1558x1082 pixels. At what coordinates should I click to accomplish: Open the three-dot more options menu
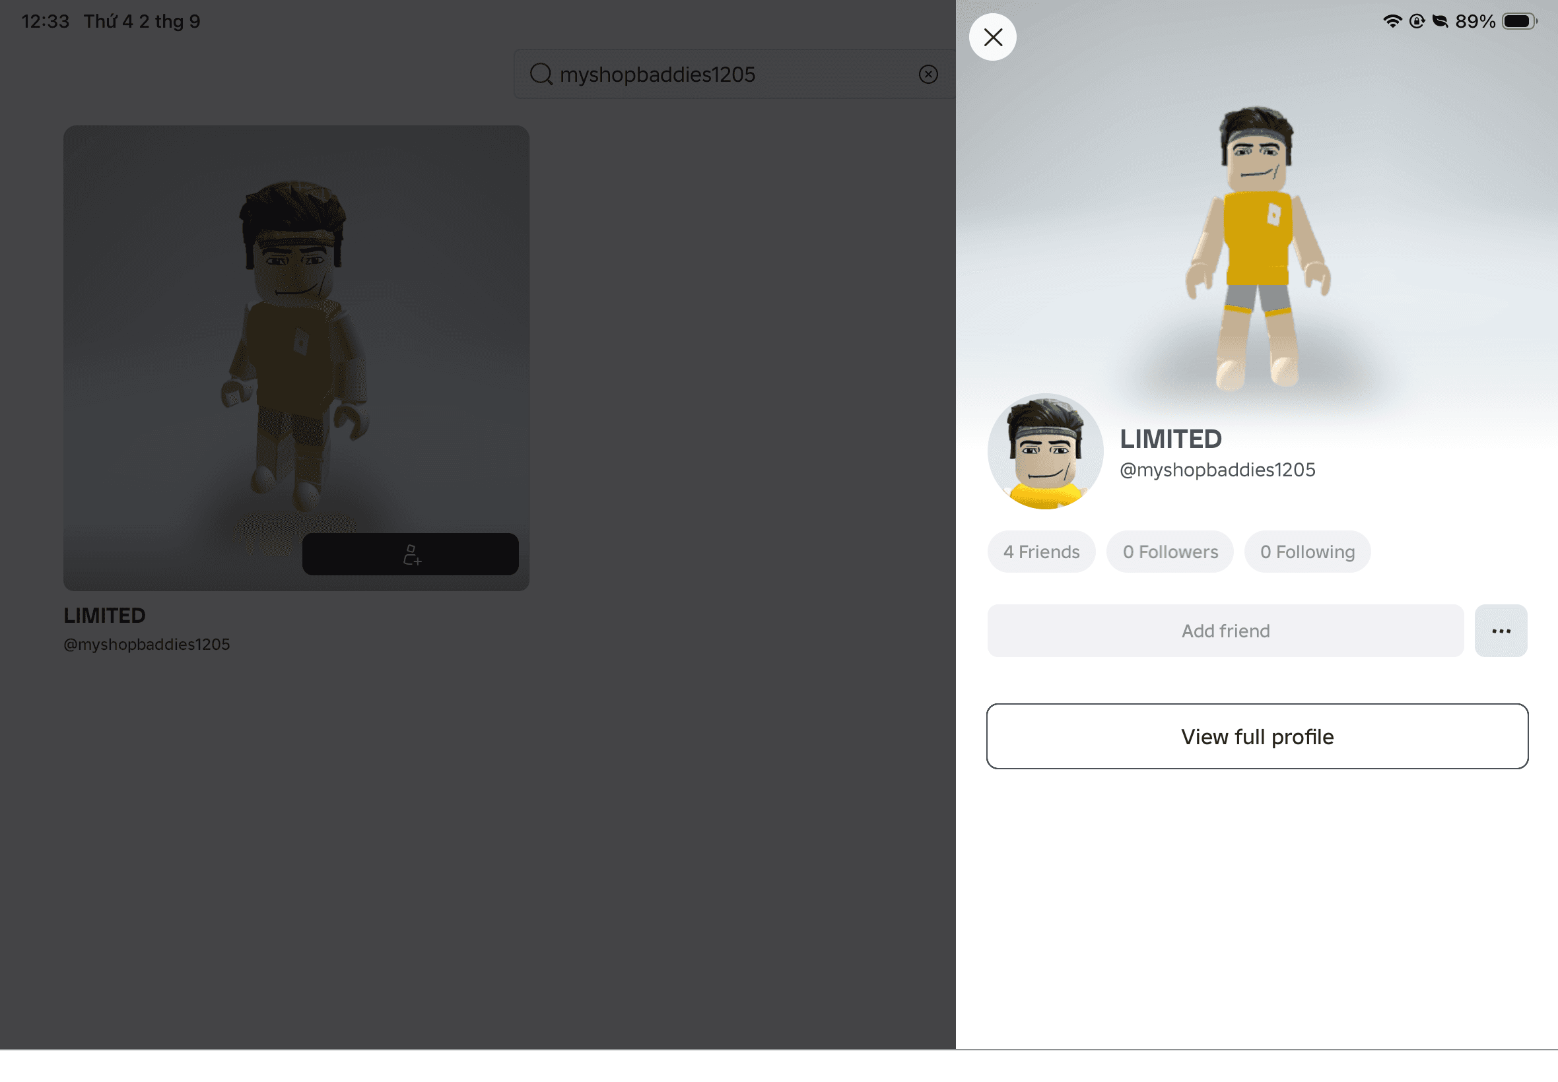(1501, 631)
